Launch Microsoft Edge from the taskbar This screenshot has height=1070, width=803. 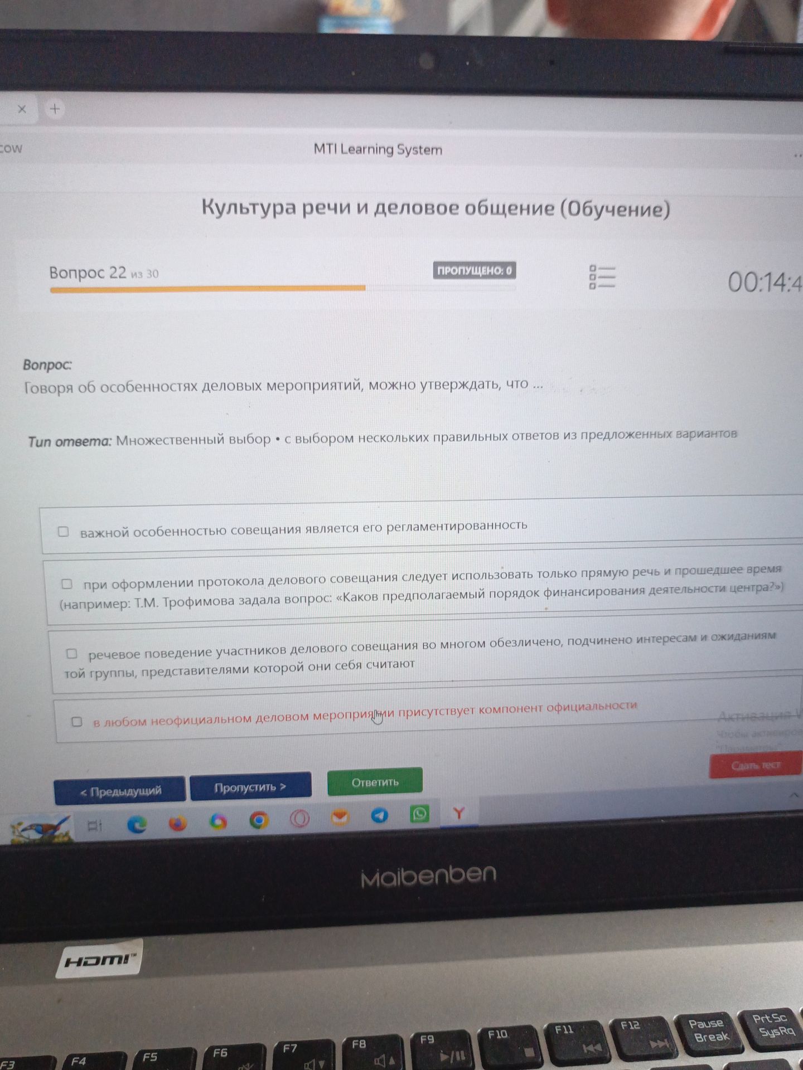pyautogui.click(x=137, y=824)
